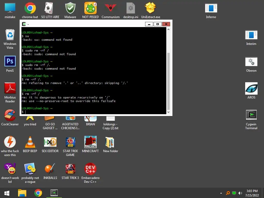Image resolution: width=264 pixels, height=198 pixels.
Task: Click '-bash: su: command not found' text
Action: (x=47, y=40)
